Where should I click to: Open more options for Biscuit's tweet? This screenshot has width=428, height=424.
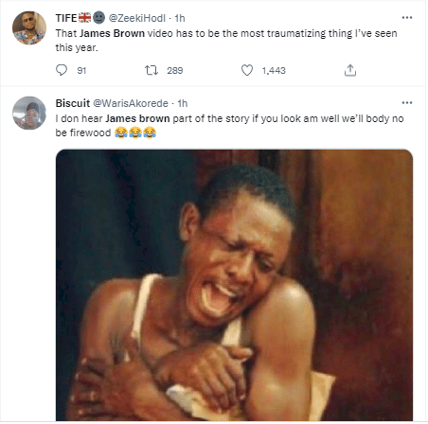click(407, 103)
